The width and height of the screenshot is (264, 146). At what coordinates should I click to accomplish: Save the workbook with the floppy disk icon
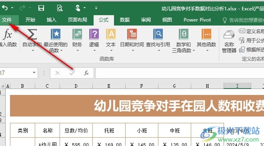41,8
